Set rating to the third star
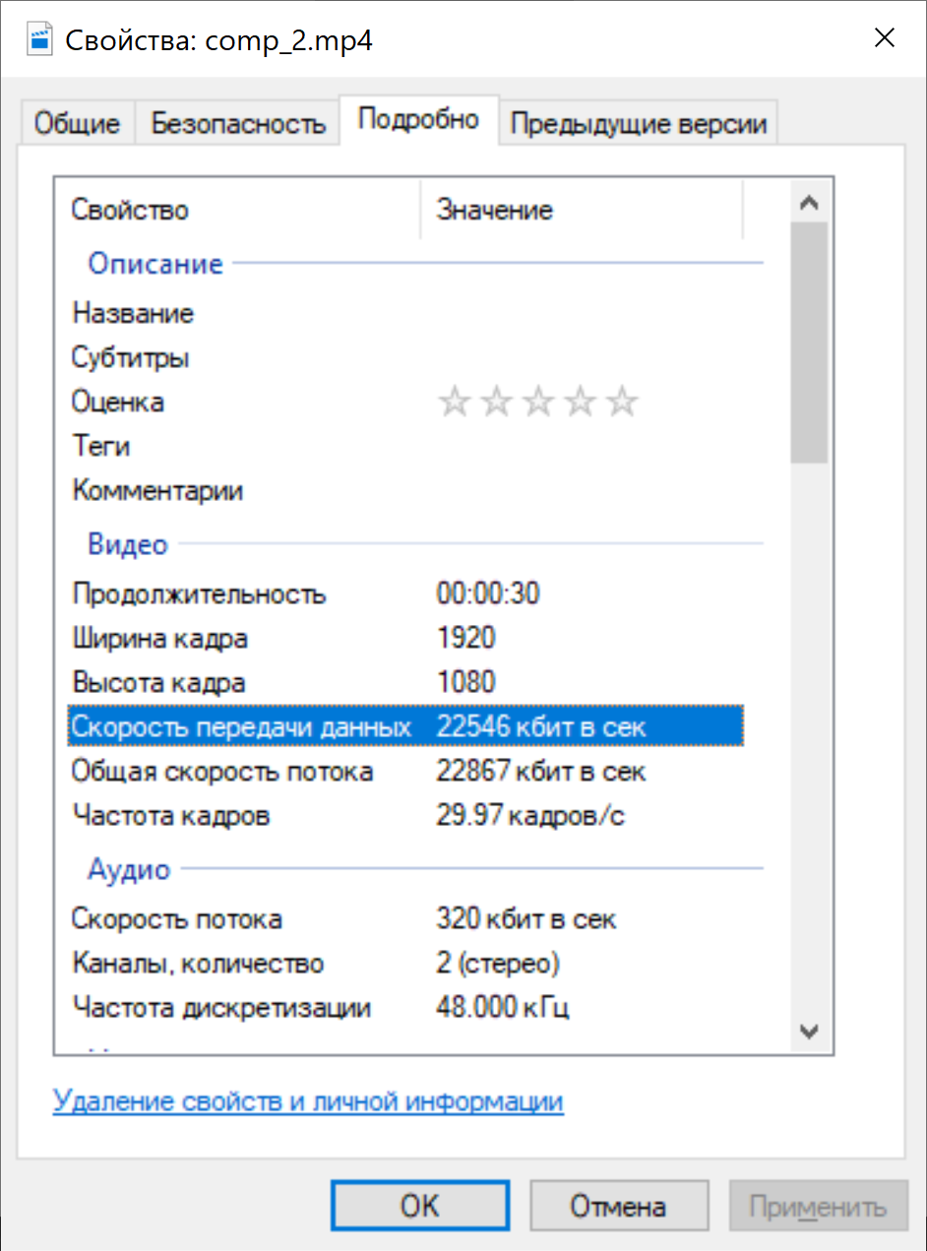This screenshot has width=927, height=1251. [x=538, y=402]
